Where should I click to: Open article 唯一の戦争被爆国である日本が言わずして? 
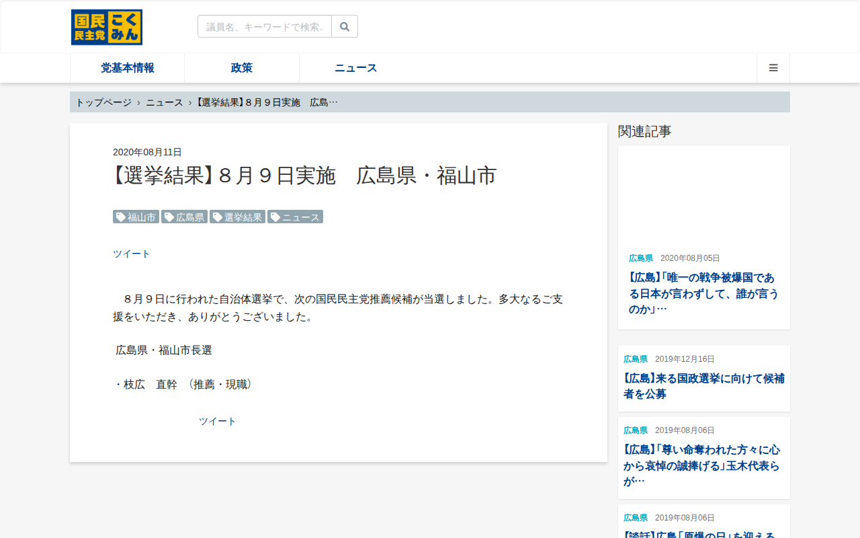click(704, 293)
